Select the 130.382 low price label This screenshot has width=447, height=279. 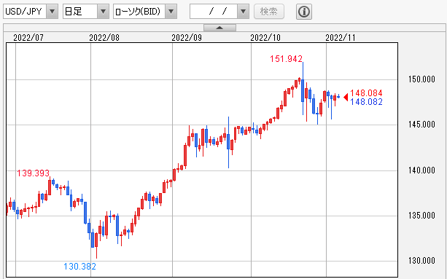click(79, 267)
